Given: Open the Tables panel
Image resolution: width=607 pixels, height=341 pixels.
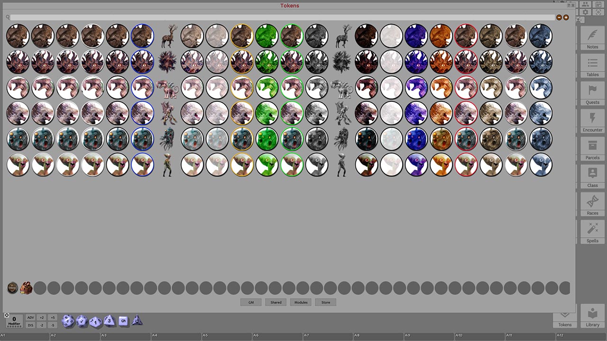Looking at the screenshot, I should 592,68.
